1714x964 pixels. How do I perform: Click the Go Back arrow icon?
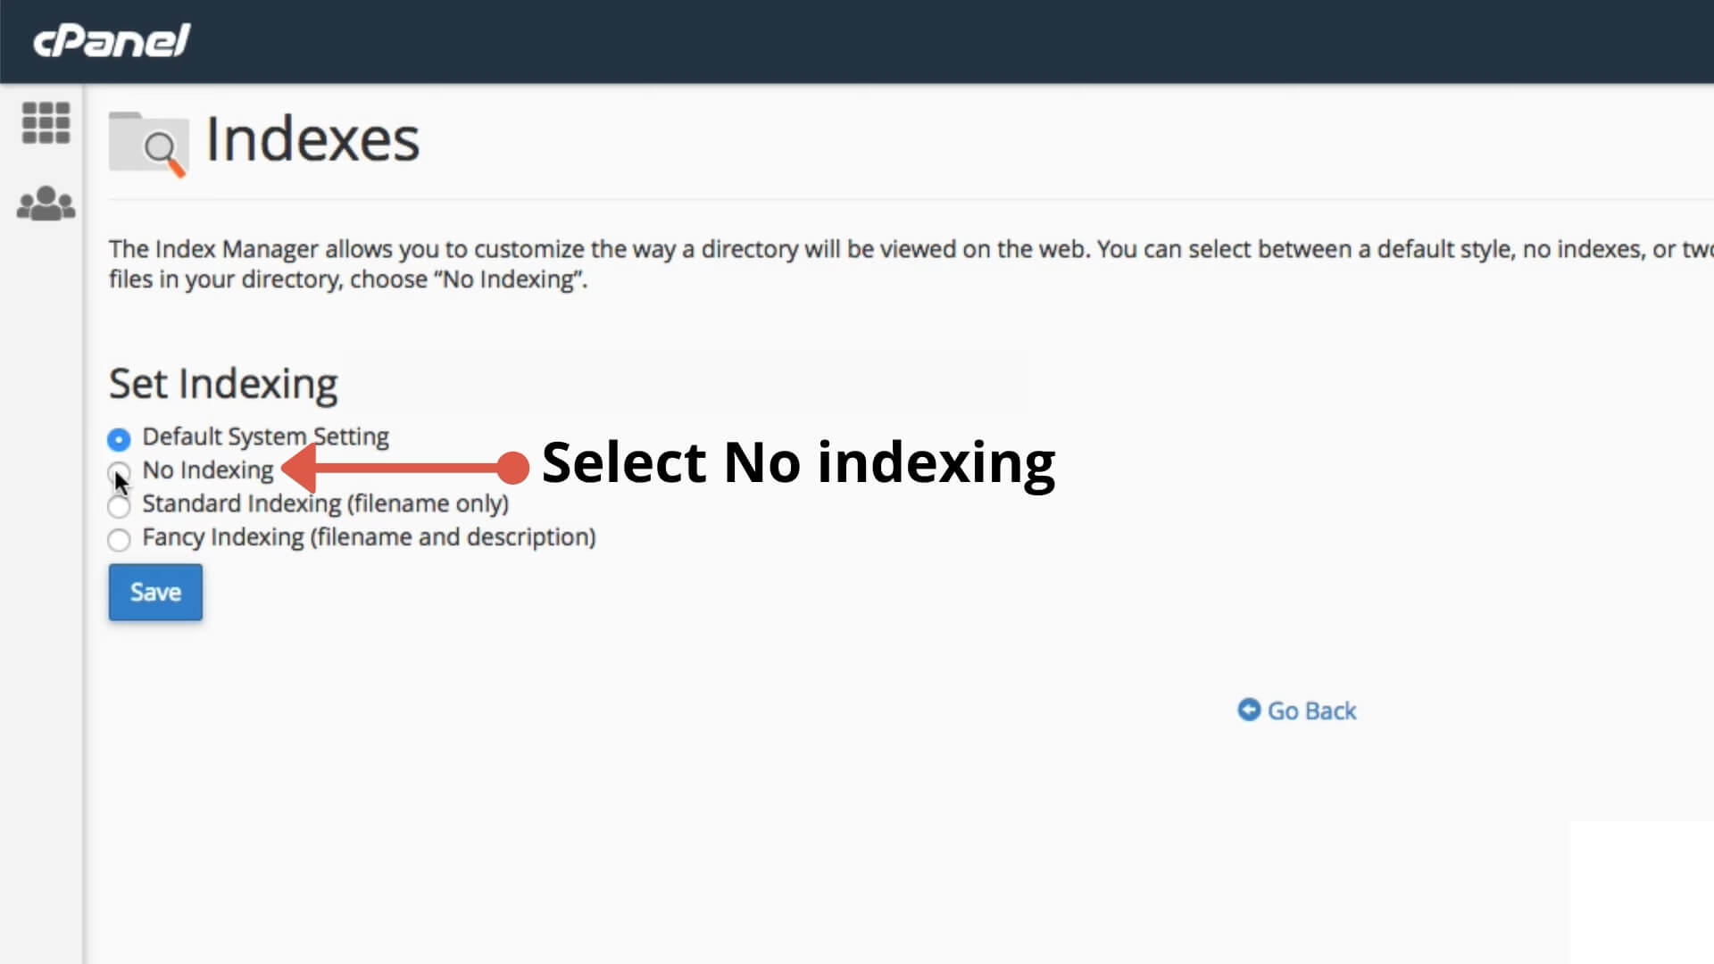coord(1250,709)
